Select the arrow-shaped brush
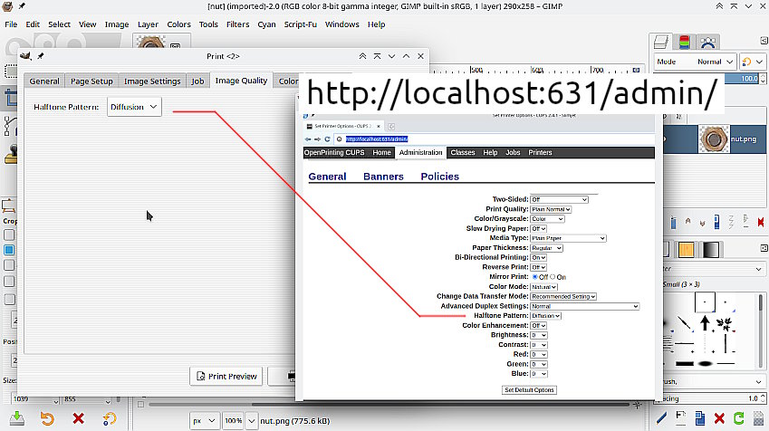Image resolution: width=769 pixels, height=431 pixels. [705, 322]
